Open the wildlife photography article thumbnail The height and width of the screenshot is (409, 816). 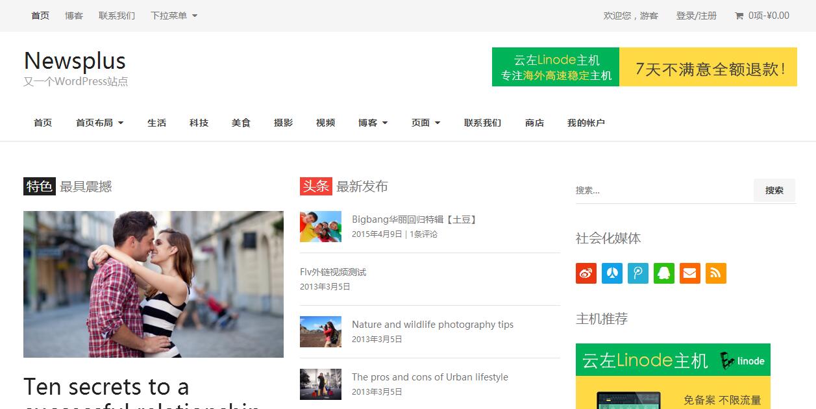pyautogui.click(x=321, y=332)
